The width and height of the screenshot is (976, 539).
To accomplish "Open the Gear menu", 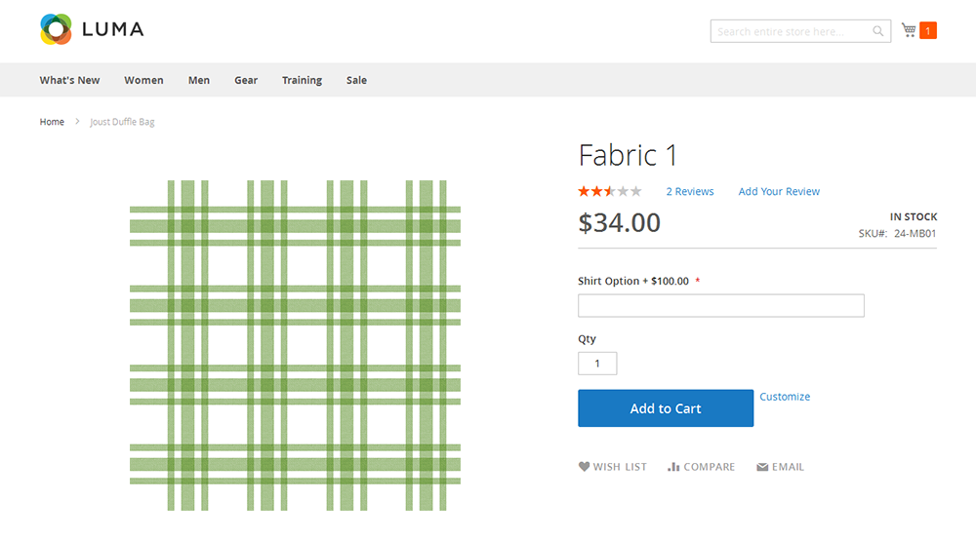I will click(x=246, y=80).
